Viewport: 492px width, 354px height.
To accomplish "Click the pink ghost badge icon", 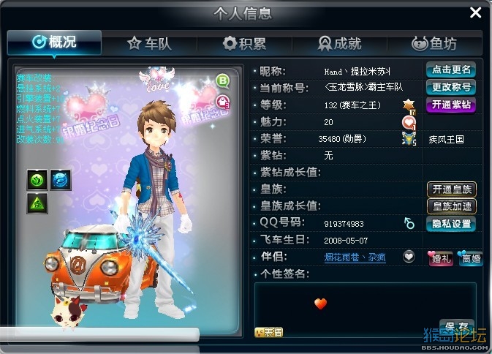I will 222,102.
